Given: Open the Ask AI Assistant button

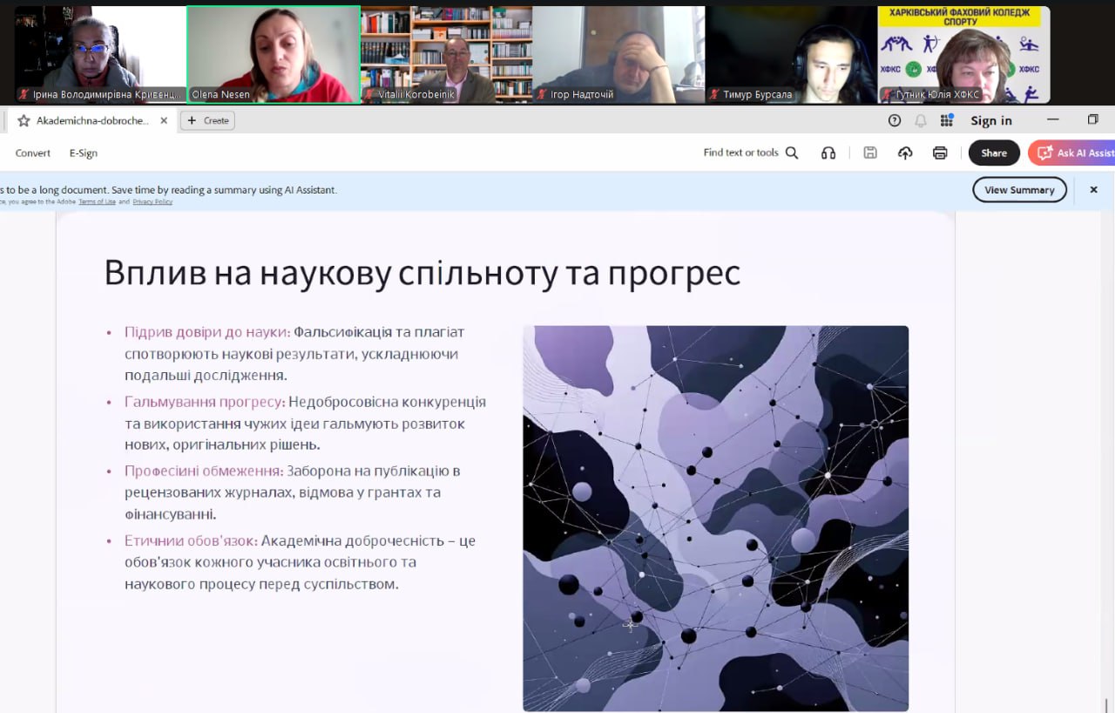Looking at the screenshot, I should coord(1074,153).
